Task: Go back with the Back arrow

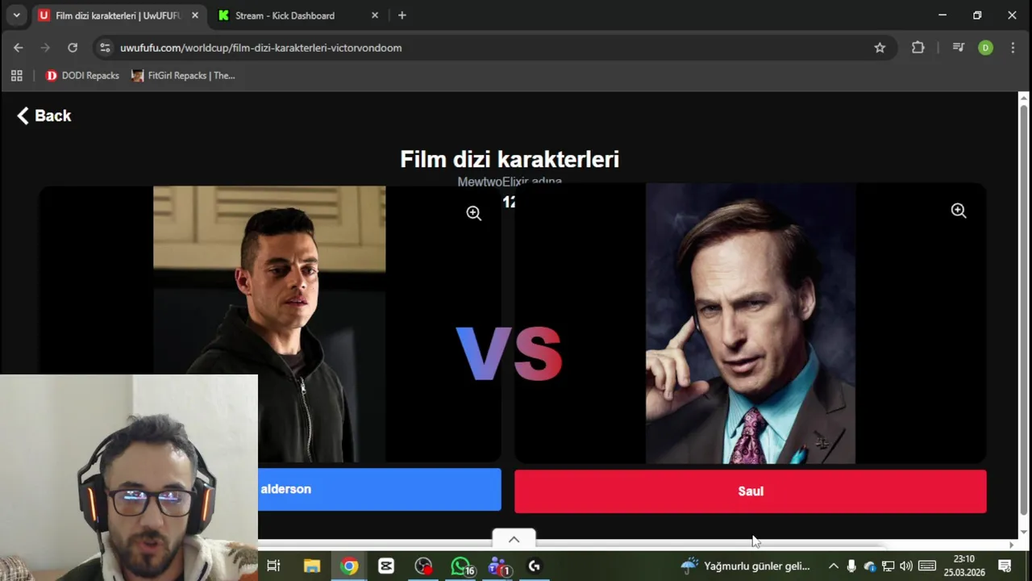Action: point(44,115)
